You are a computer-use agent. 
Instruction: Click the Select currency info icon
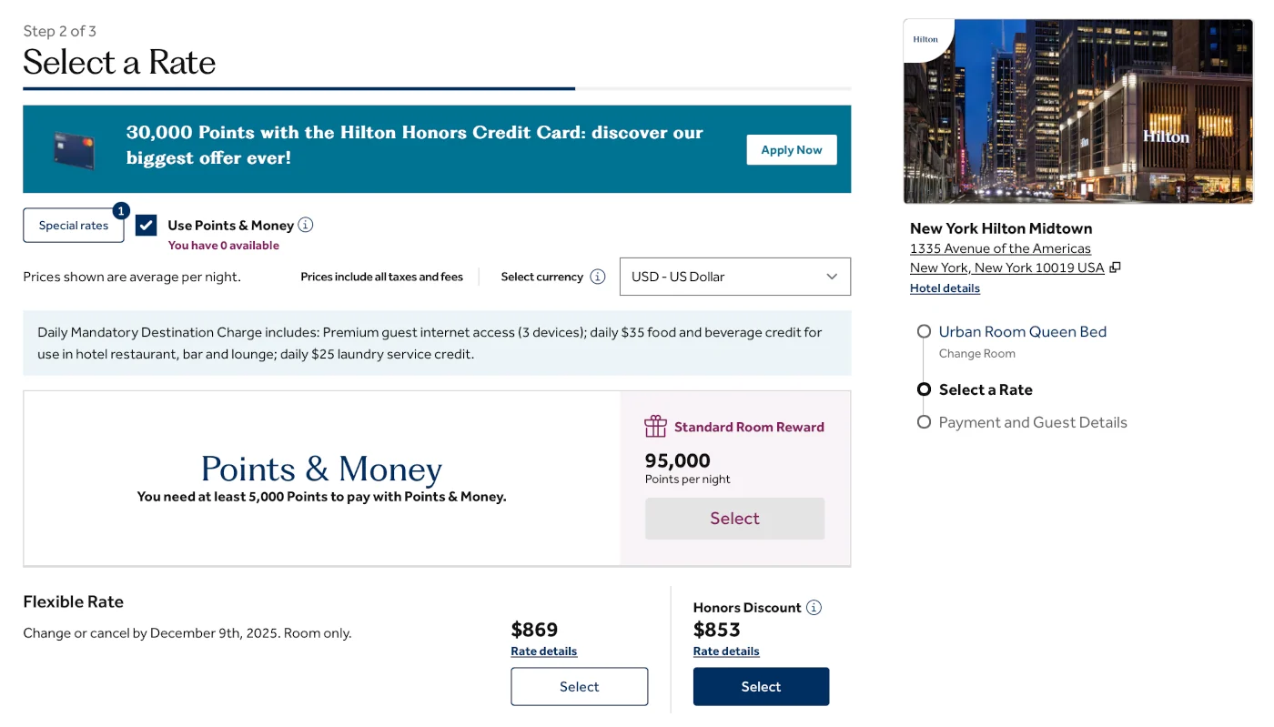tap(598, 277)
